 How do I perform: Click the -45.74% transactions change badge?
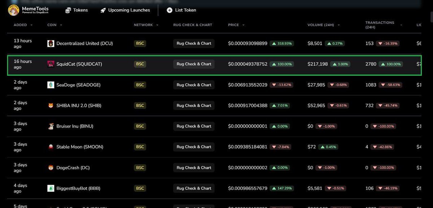coord(388,106)
